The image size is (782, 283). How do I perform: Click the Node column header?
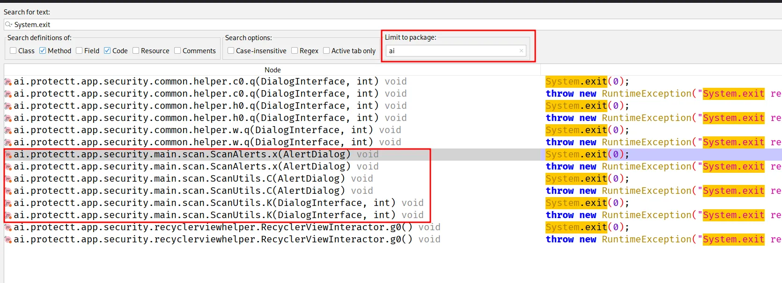273,70
